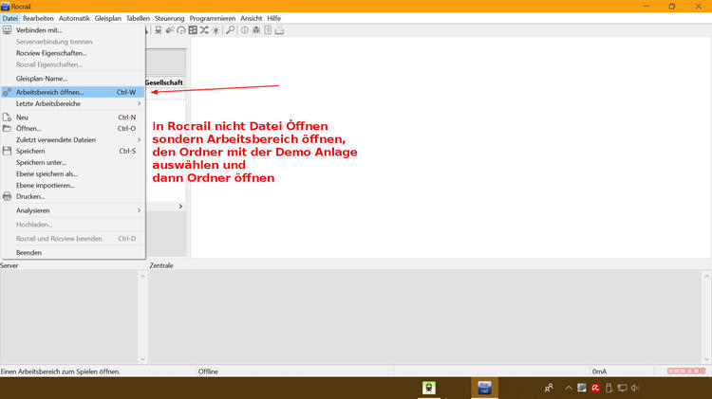Click the red Avira tray icon
Screen dimensions: 712x399
point(595,388)
